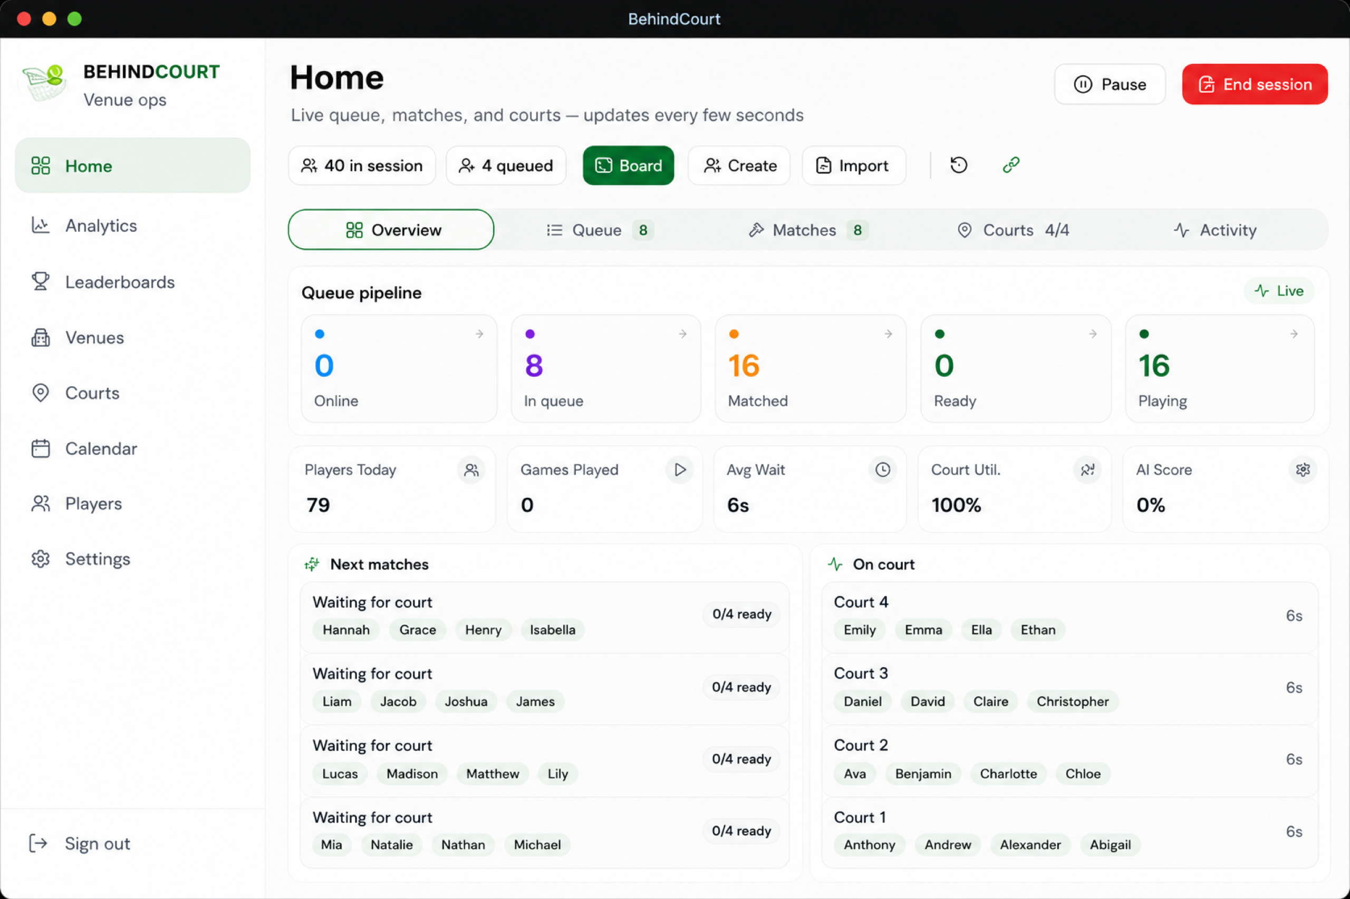Image resolution: width=1350 pixels, height=899 pixels.
Task: Click the Games Played play icon
Action: pyautogui.click(x=680, y=470)
